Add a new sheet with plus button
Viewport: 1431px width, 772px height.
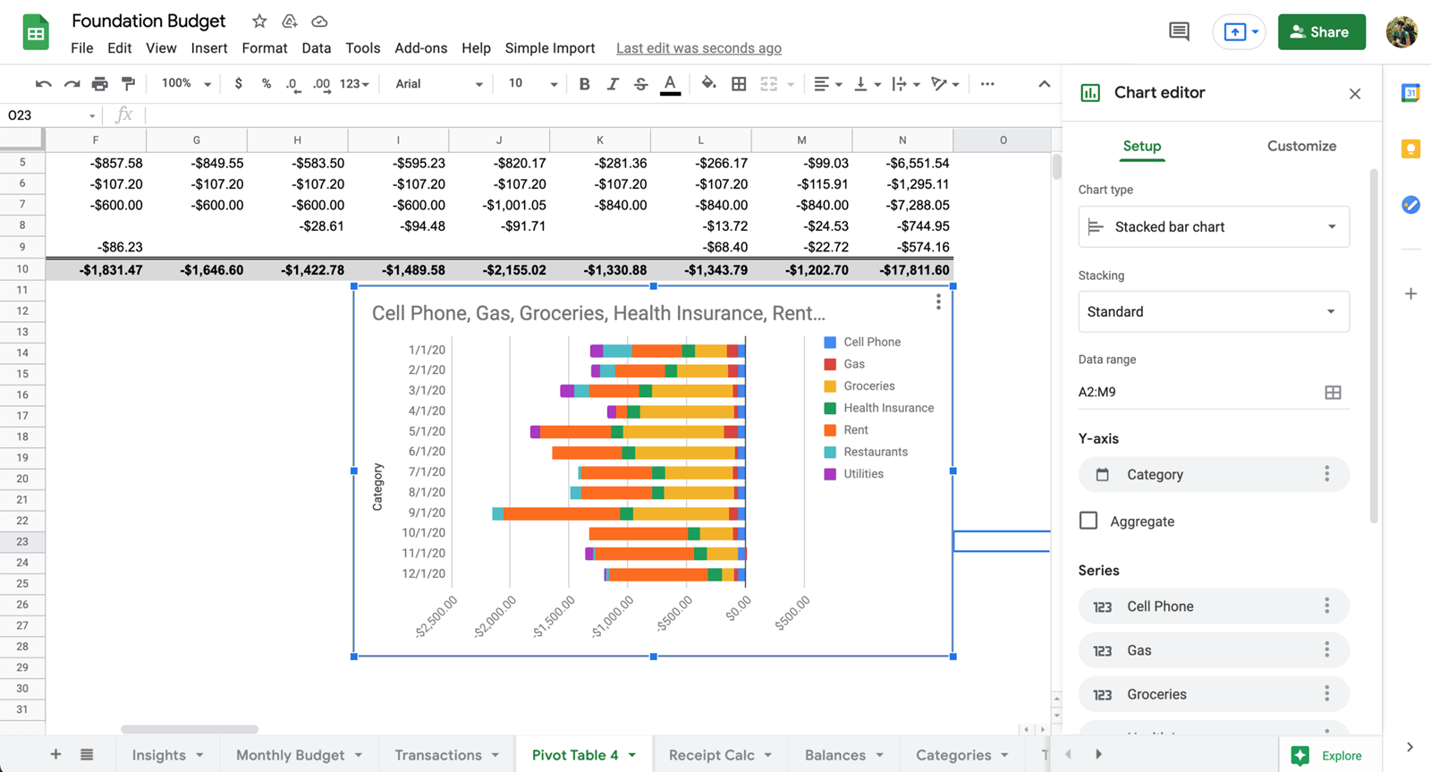55,754
